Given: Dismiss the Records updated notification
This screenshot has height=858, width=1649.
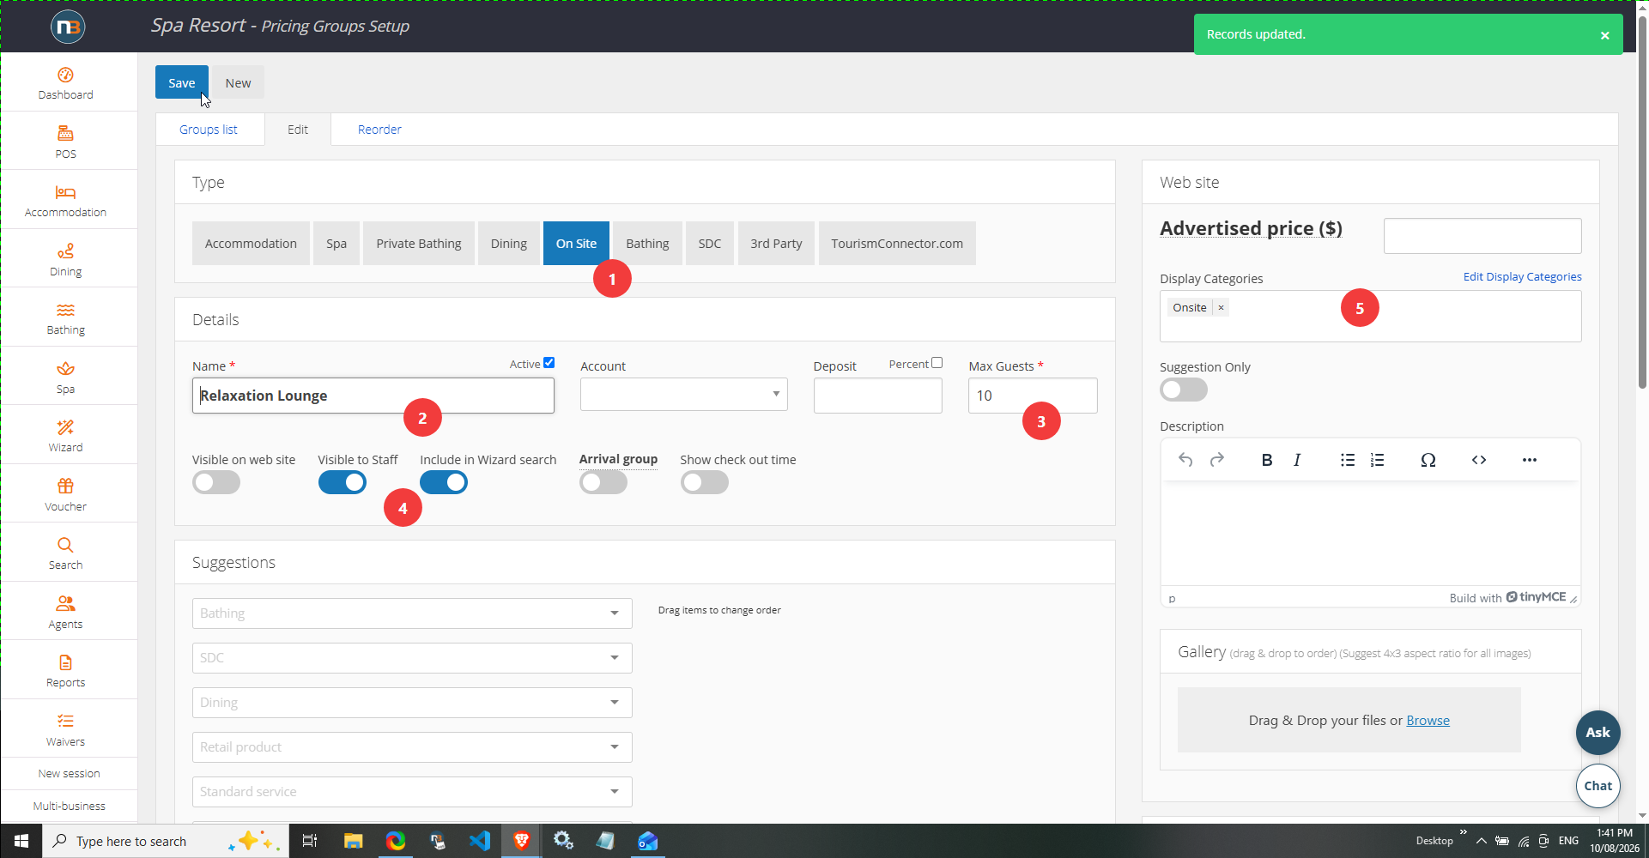Looking at the screenshot, I should coord(1604,35).
